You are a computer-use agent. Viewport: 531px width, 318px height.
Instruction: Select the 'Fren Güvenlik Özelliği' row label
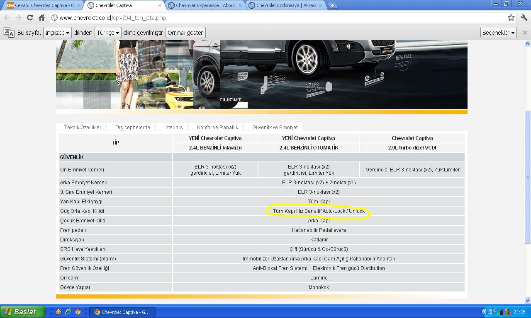84,268
